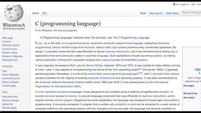Open the embedded systems link
The width and height of the screenshot is (201, 113).
(136, 60)
